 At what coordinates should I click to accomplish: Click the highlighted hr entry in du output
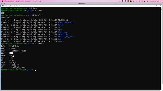click(11, 53)
